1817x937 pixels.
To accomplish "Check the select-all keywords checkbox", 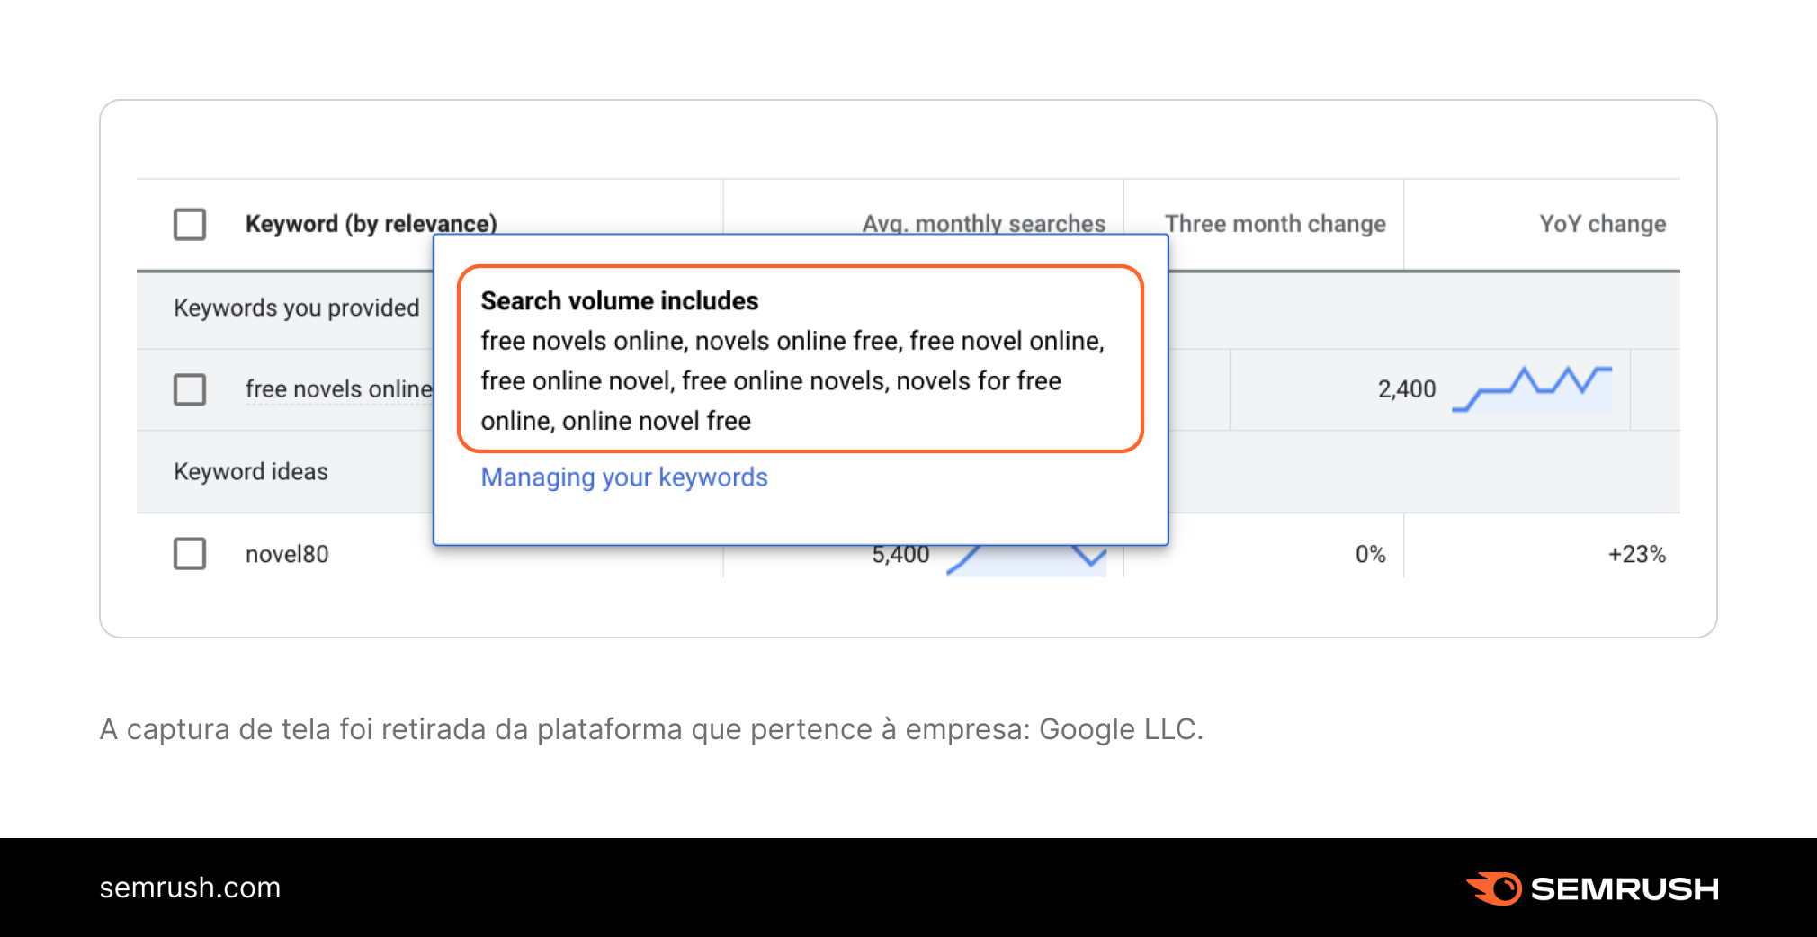I will pyautogui.click(x=189, y=224).
